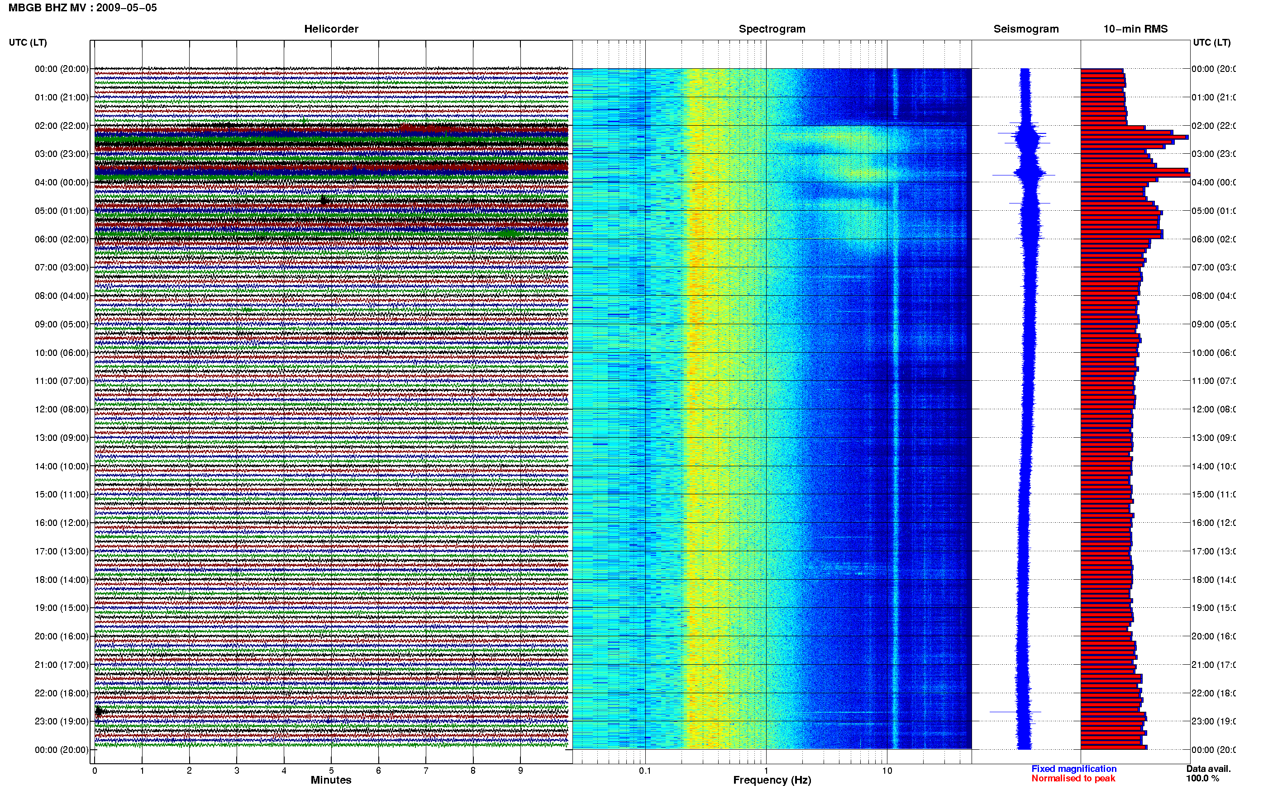Click the 08:00 (04:00) left time label

click(x=62, y=296)
